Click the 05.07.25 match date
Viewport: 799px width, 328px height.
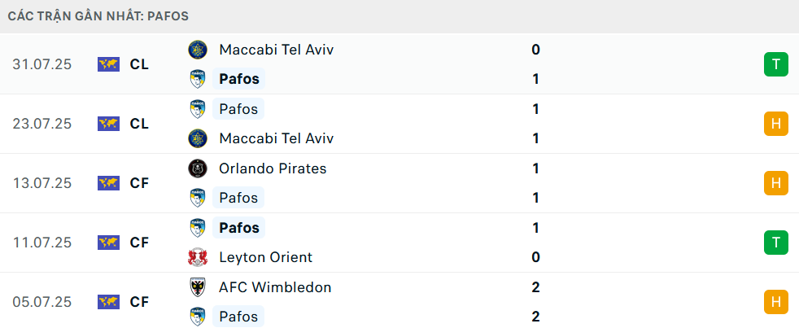point(42,302)
